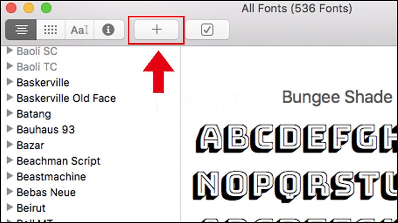The height and width of the screenshot is (223, 398).
Task: Toggle enable/disable font checkbox button
Action: [207, 30]
